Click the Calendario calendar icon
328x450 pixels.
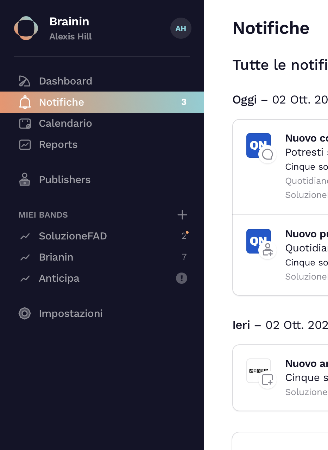coord(25,123)
